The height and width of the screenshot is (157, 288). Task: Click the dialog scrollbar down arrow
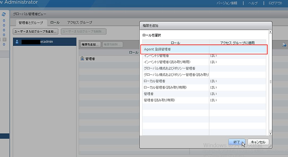[270, 134]
